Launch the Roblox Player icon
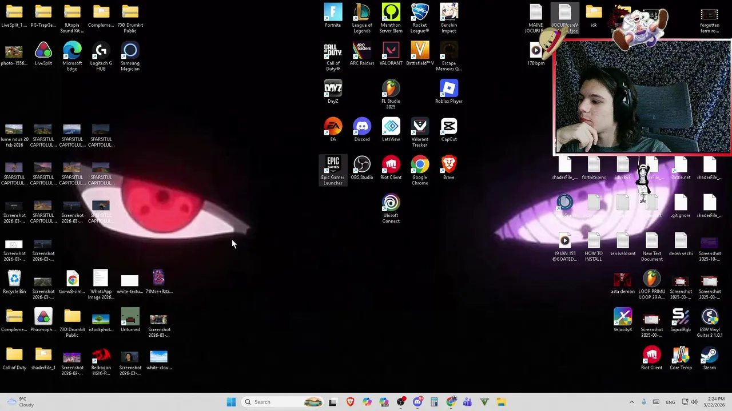This screenshot has height=411, width=732. coord(449,92)
